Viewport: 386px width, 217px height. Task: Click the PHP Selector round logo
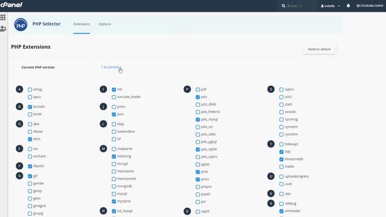tap(21, 25)
